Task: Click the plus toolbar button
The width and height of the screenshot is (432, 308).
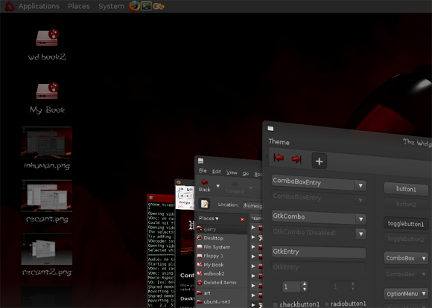Action: click(x=319, y=161)
